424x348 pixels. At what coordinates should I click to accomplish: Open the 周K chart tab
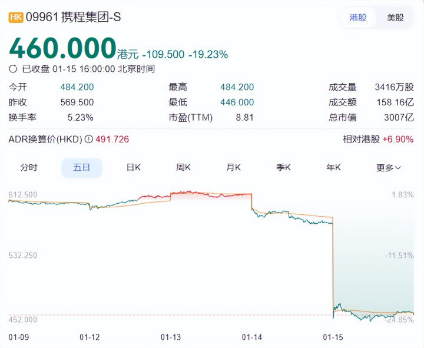click(x=184, y=168)
